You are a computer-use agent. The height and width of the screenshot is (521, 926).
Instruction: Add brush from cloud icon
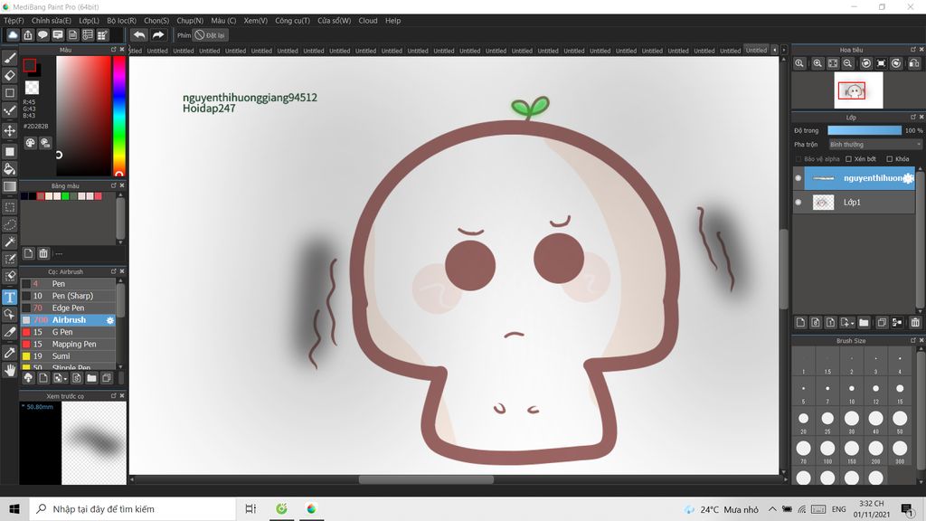28,378
